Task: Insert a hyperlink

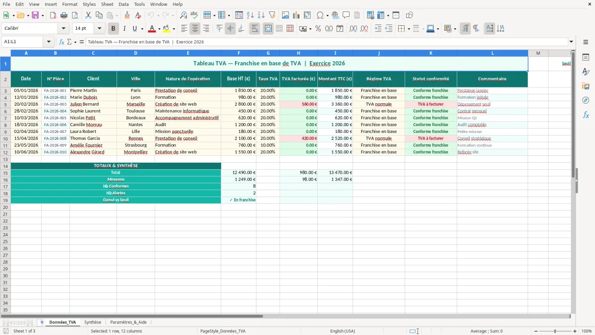Action: pos(335,15)
